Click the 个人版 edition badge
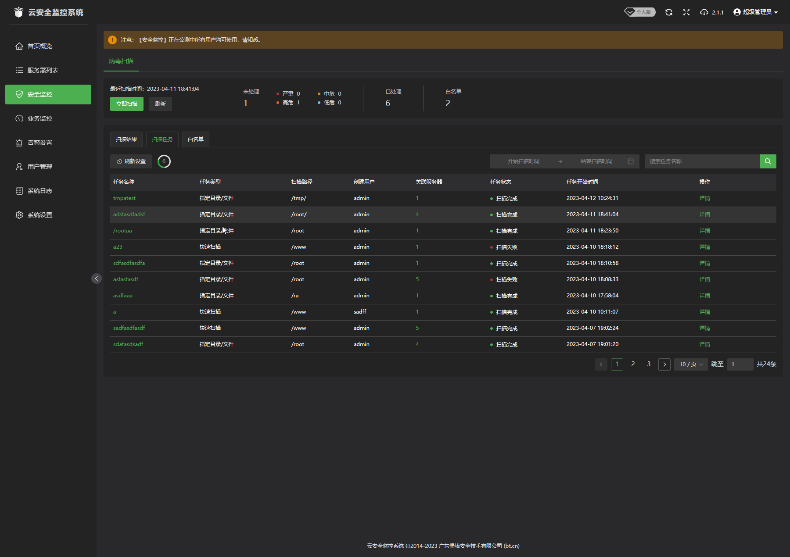790x557 pixels. coord(640,12)
